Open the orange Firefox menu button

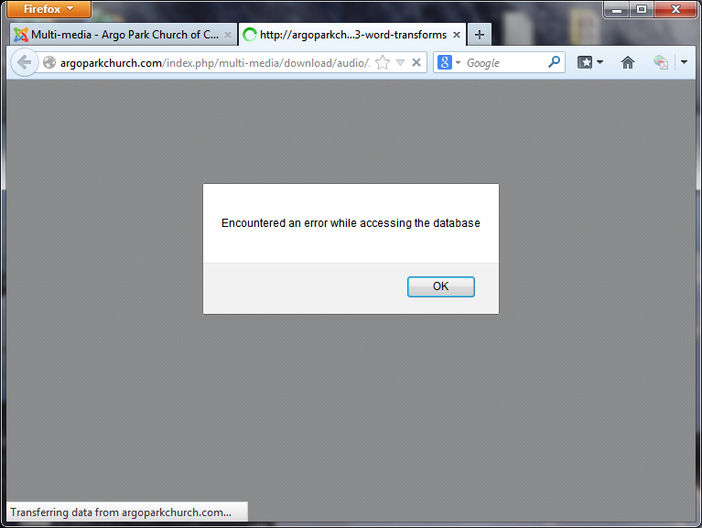[49, 9]
